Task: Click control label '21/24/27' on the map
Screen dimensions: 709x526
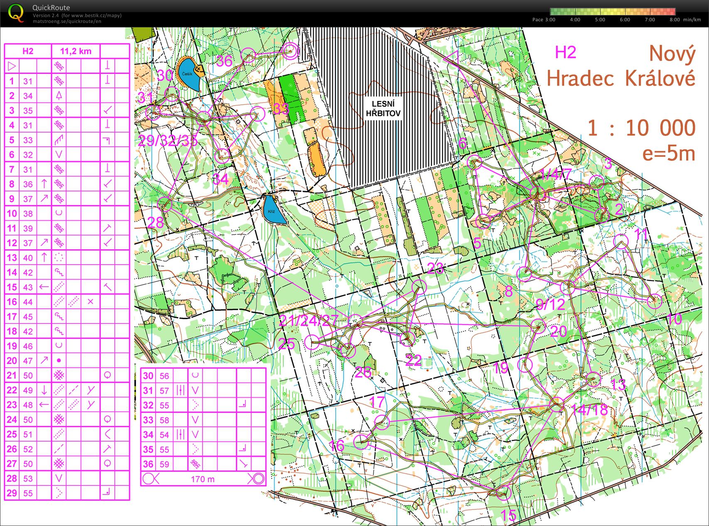Action: click(x=309, y=320)
